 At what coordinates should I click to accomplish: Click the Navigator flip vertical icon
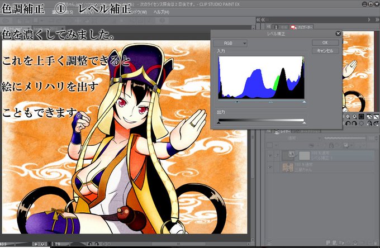(376, 123)
